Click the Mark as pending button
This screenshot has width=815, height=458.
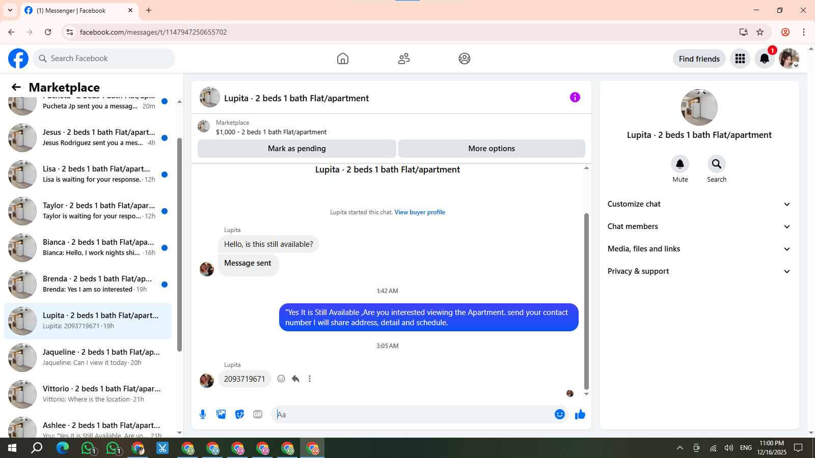(x=297, y=149)
